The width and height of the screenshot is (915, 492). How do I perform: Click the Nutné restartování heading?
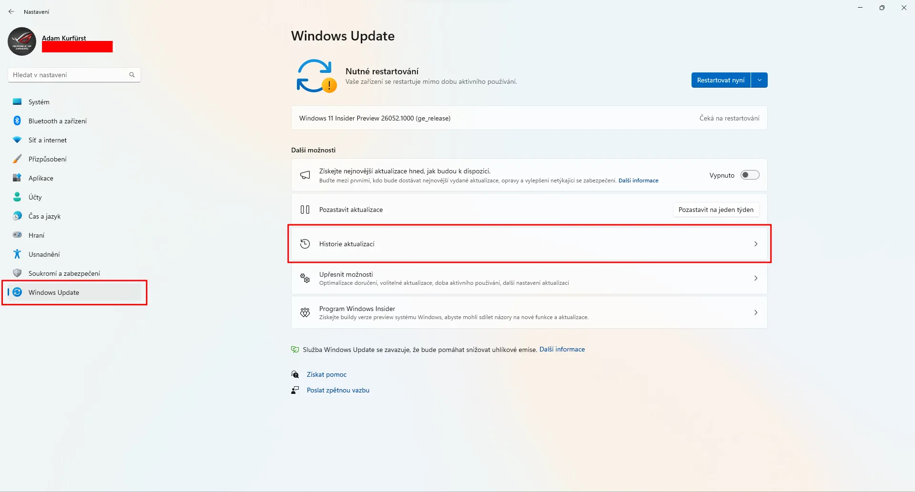click(382, 71)
